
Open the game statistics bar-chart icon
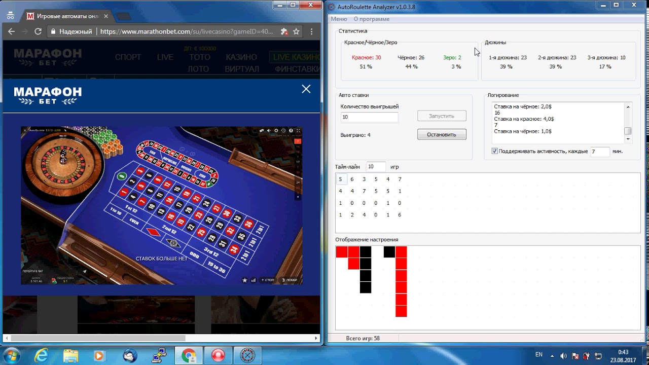(x=253, y=280)
